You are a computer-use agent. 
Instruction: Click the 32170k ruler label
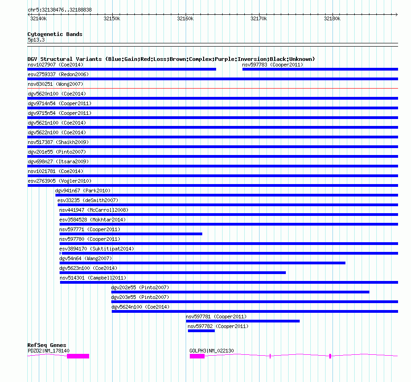tap(259, 18)
